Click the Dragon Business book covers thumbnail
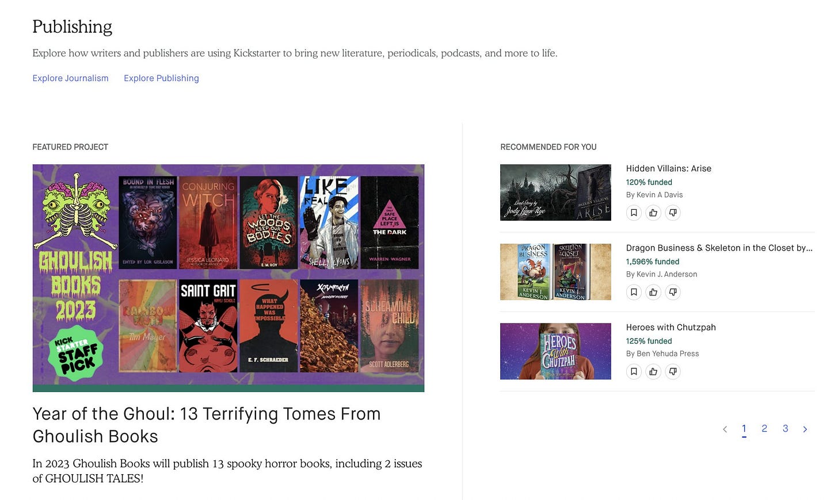Screen dimensions: 838x500 pyautogui.click(x=555, y=272)
